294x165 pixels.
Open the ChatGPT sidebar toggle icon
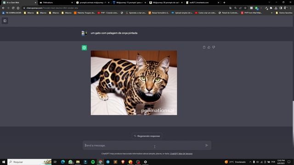pyautogui.click(x=5, y=21)
